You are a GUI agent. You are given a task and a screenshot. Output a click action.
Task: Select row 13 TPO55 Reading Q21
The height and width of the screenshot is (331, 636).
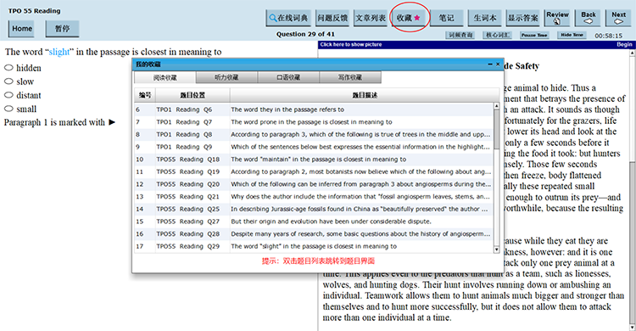tap(314, 197)
